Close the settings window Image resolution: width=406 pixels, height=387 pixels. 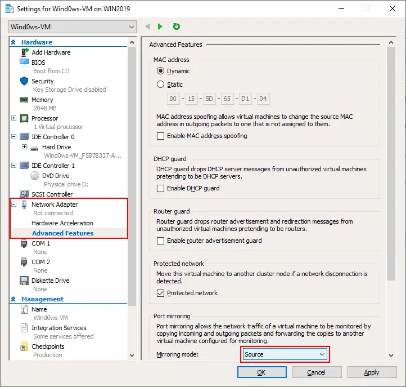click(x=393, y=8)
